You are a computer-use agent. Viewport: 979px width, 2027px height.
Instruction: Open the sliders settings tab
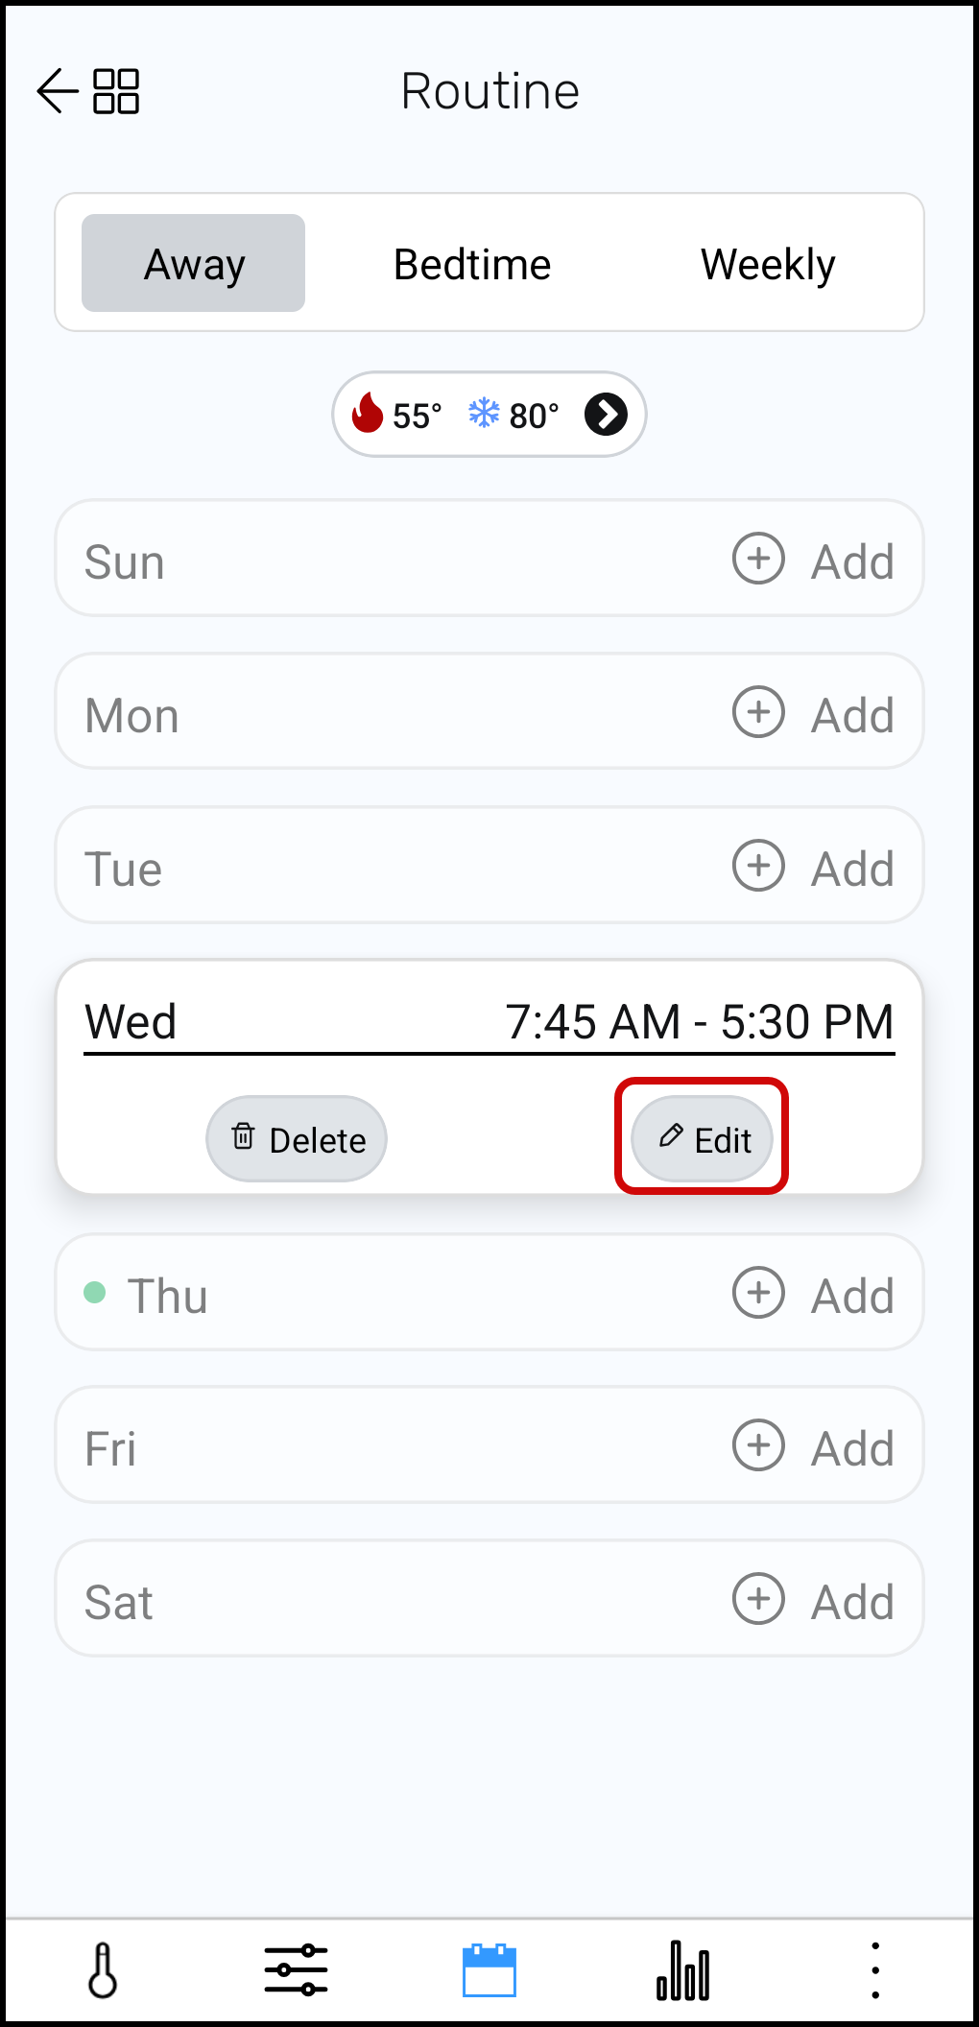[296, 1970]
